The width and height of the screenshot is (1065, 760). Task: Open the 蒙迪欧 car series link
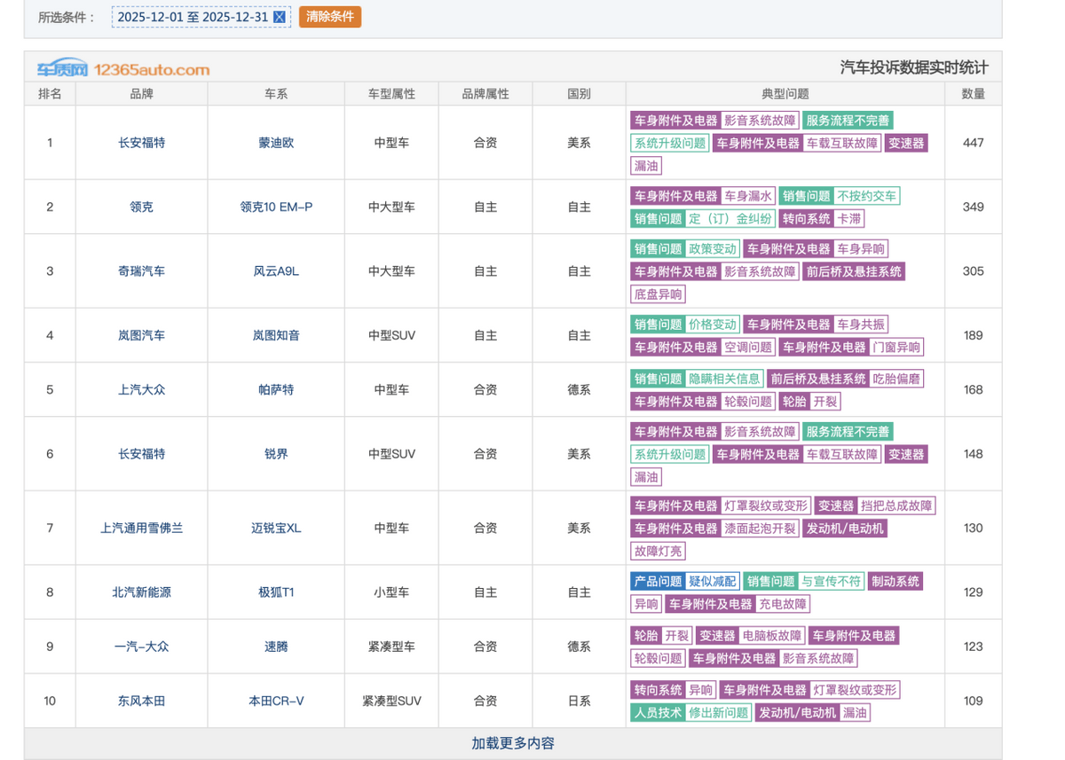[x=276, y=143]
